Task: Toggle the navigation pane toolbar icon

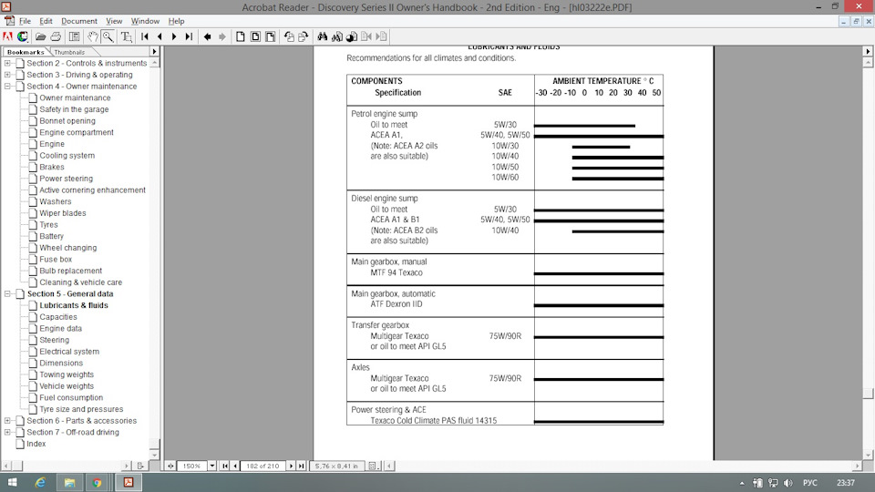Action: coord(74,36)
